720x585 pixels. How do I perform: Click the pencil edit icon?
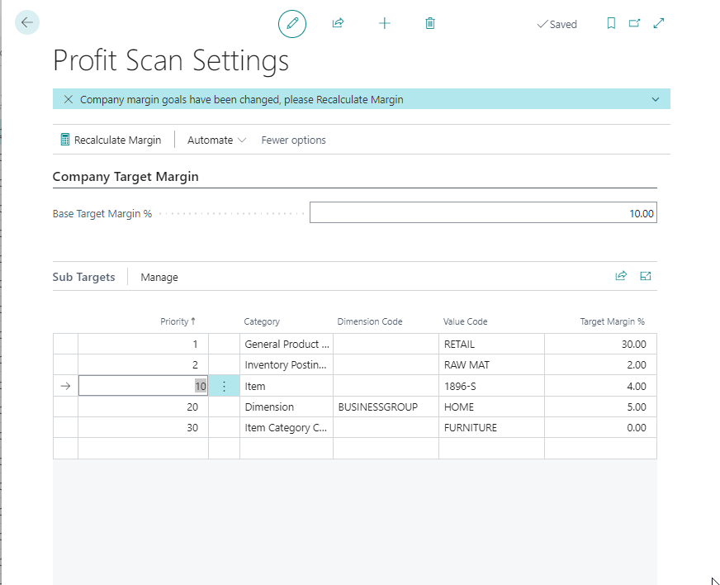[291, 24]
